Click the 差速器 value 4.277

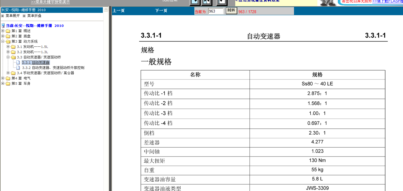tap(317, 142)
